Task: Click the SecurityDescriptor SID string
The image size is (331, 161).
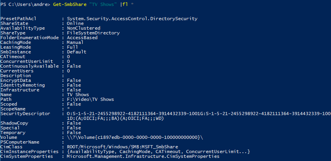Action: click(x=199, y=114)
